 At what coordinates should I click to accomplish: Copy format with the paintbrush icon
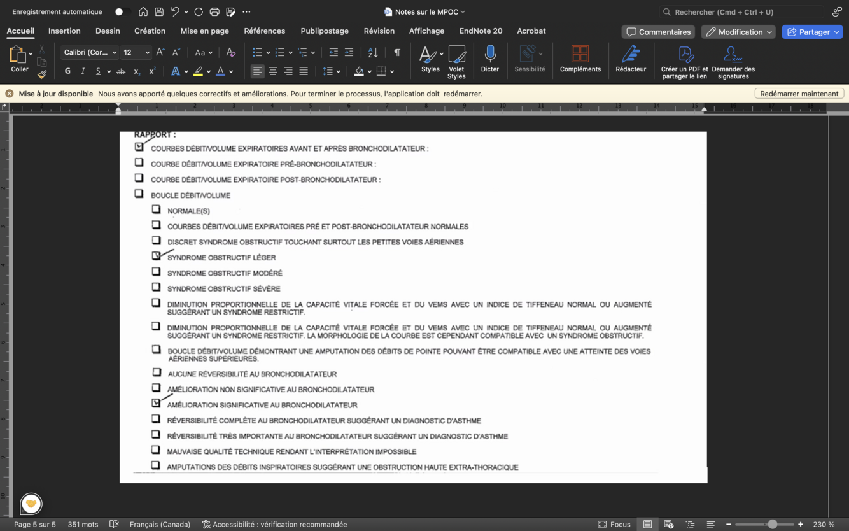click(x=42, y=74)
